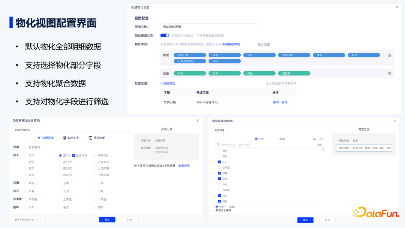The height and width of the screenshot is (228, 405).
Task: Click the list-lines menu icon in city filter
Action: coord(321,139)
